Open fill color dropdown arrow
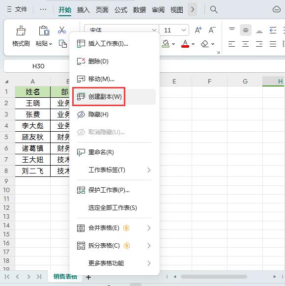Viewport: 285px width, 286px height. [x=173, y=44]
